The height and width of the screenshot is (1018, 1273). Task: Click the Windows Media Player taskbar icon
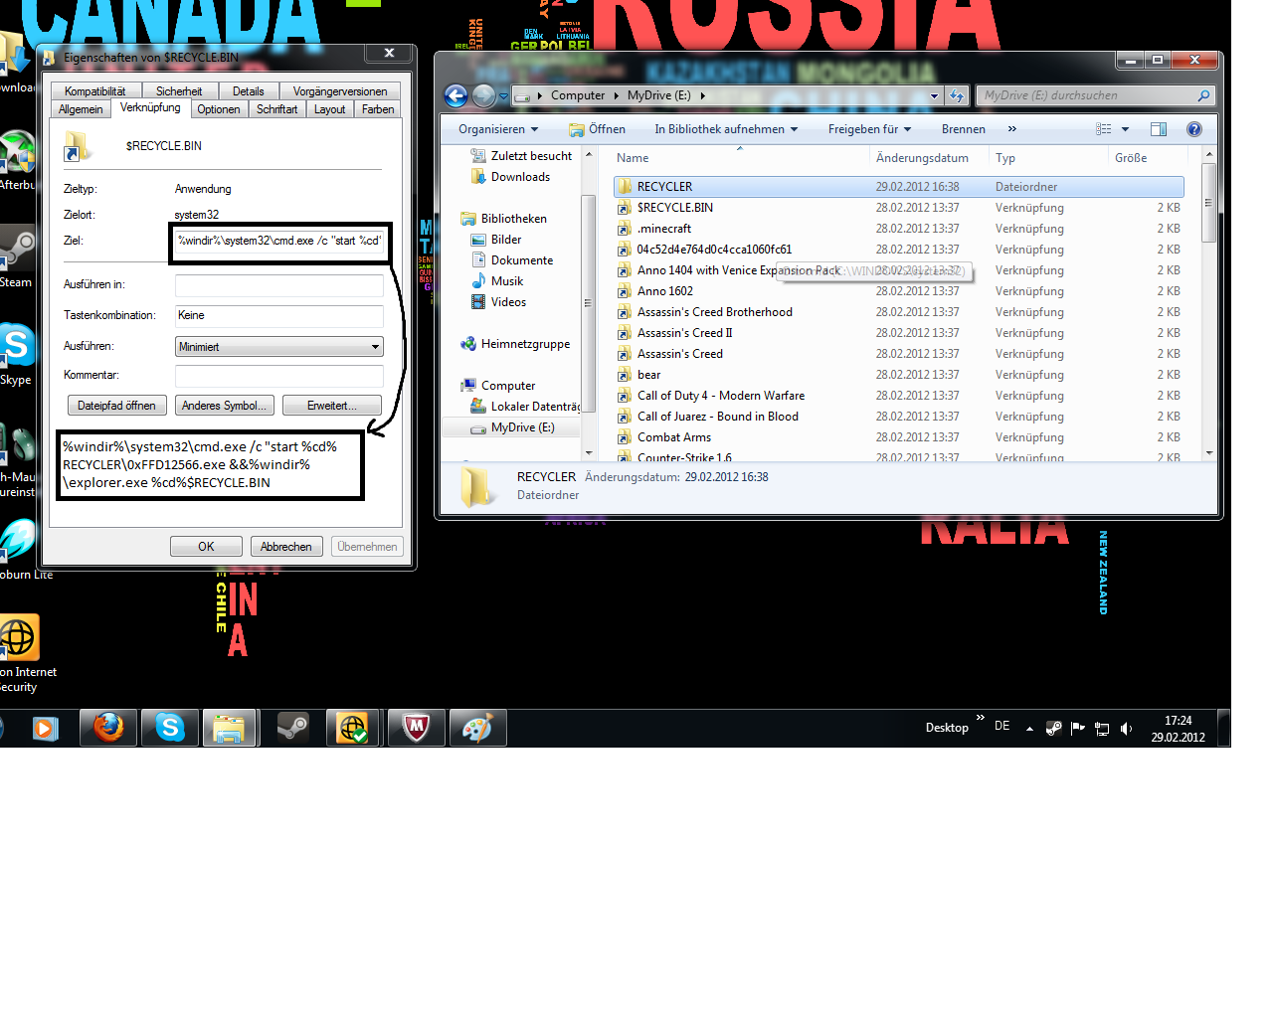coord(45,728)
